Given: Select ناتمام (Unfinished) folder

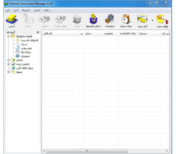Looking at the screenshot, I should click(x=19, y=60).
